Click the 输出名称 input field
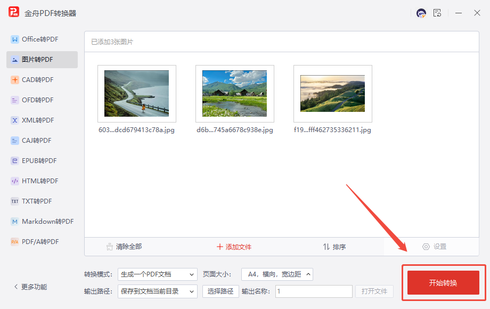Screen dimensions: 490x309 click(x=314, y=291)
